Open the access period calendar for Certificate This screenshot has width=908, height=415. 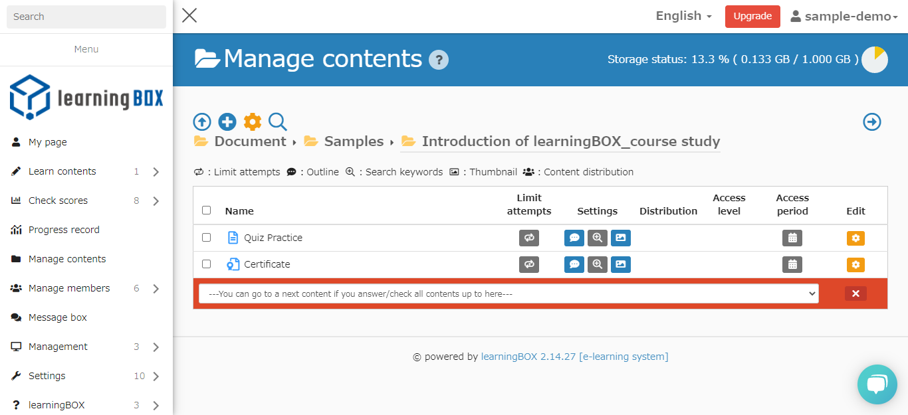tap(792, 264)
